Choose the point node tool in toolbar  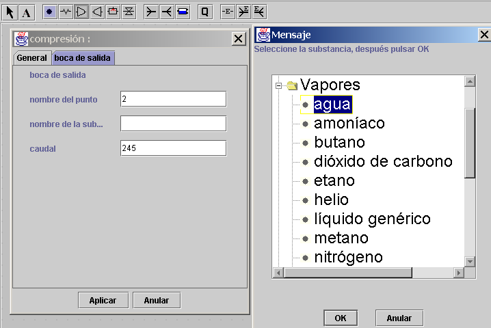point(49,12)
